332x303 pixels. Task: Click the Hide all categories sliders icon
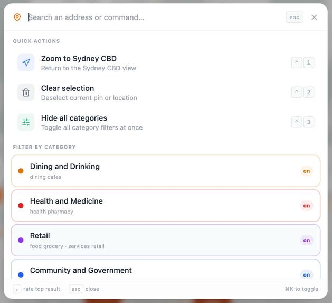click(x=26, y=122)
